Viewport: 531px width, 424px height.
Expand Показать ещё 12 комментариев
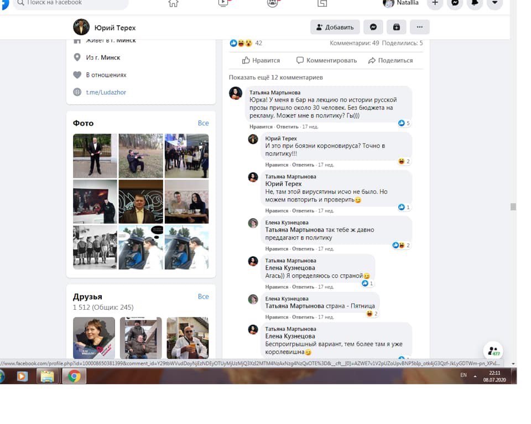click(275, 77)
